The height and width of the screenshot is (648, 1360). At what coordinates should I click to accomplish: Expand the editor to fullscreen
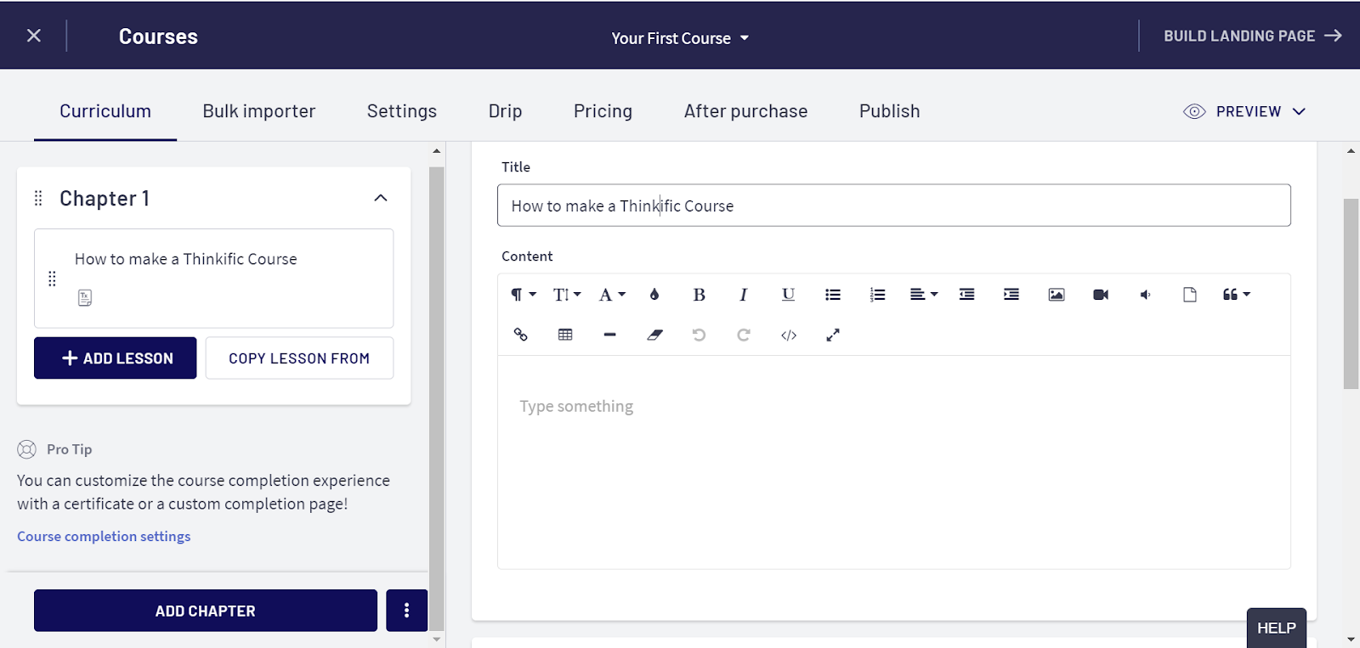click(833, 335)
